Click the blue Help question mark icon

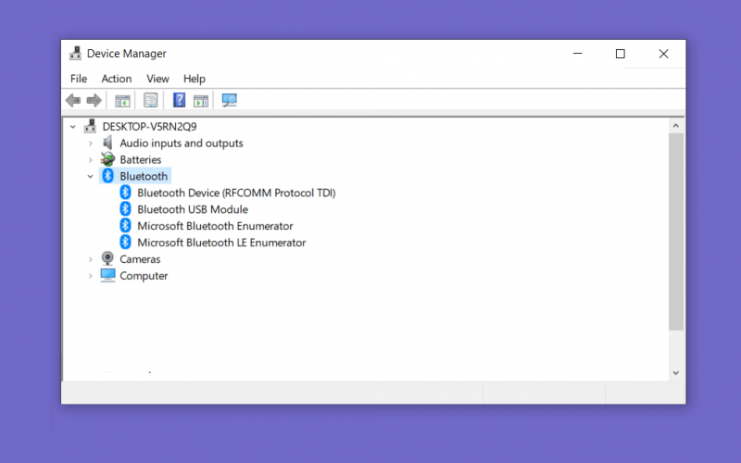tap(179, 100)
